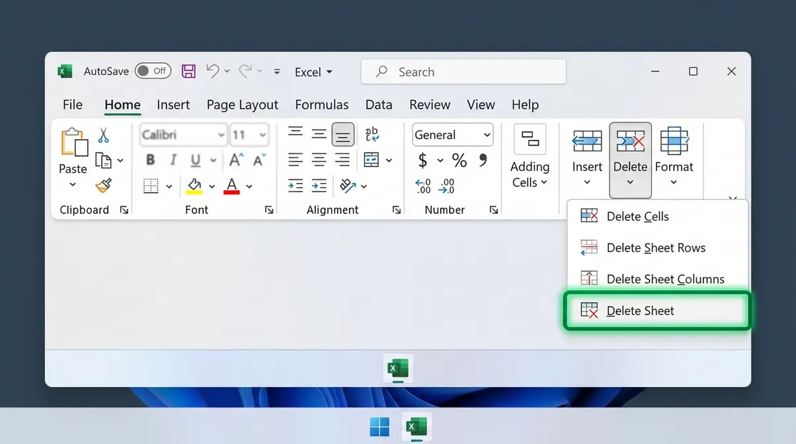
Task: Choose Delete Sheet from menu
Action: [x=657, y=311]
